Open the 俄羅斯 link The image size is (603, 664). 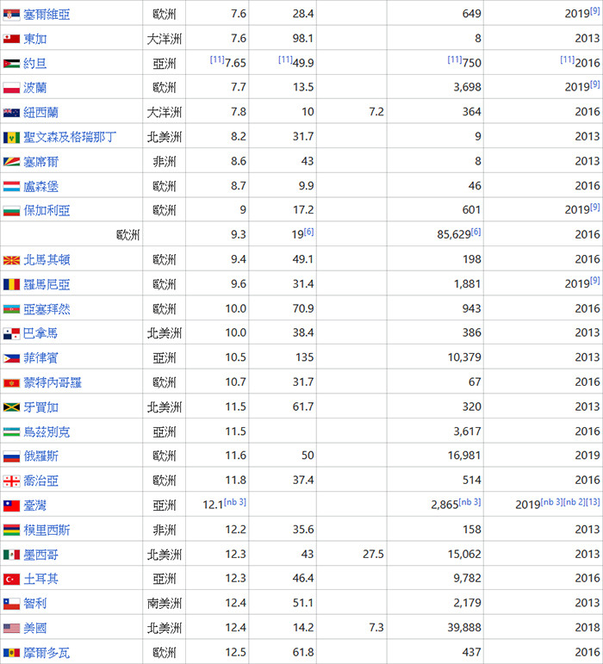(x=41, y=456)
